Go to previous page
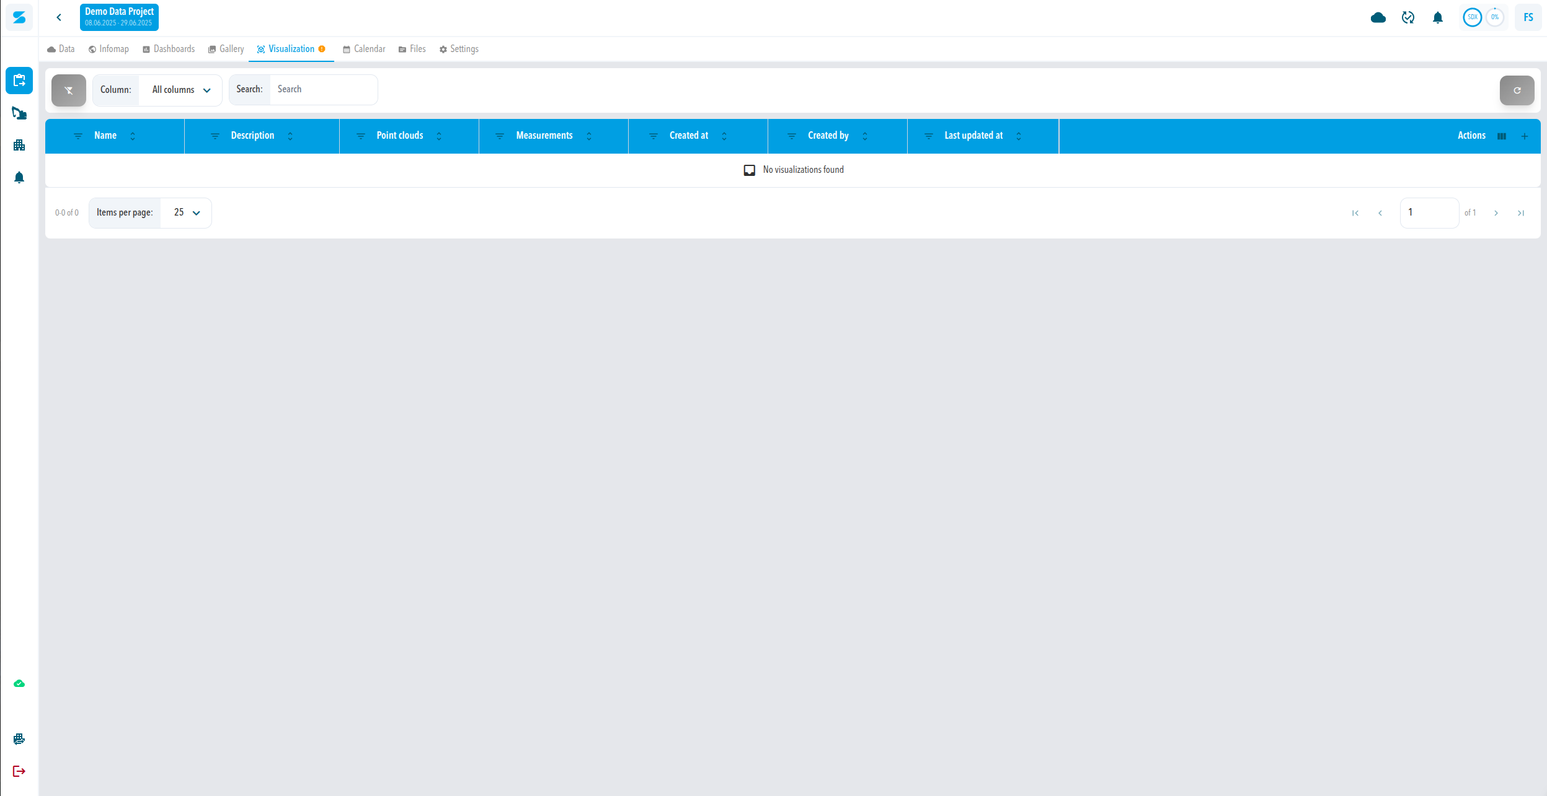The image size is (1547, 796). click(x=1380, y=213)
